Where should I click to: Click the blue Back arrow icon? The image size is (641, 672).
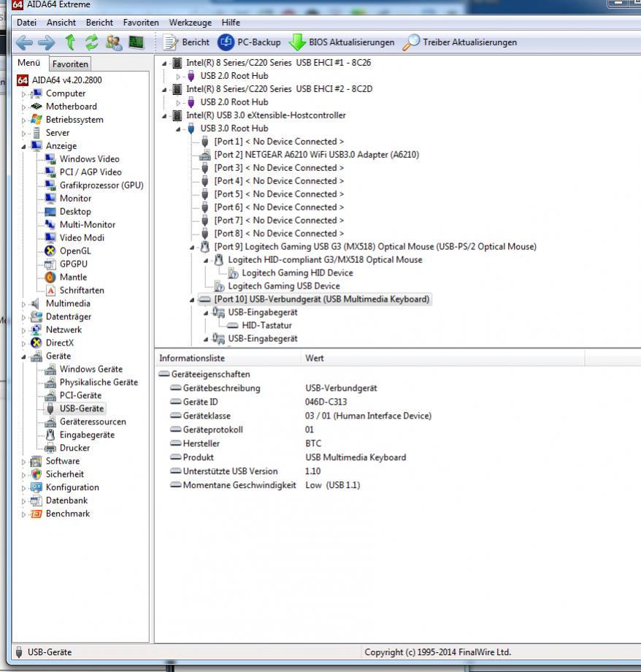coord(24,42)
